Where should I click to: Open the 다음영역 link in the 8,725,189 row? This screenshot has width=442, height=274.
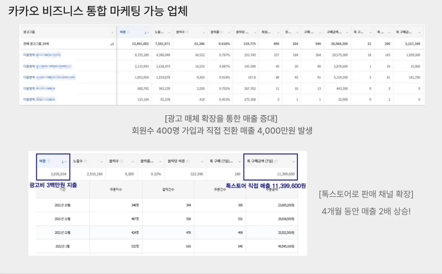pyautogui.click(x=42, y=55)
